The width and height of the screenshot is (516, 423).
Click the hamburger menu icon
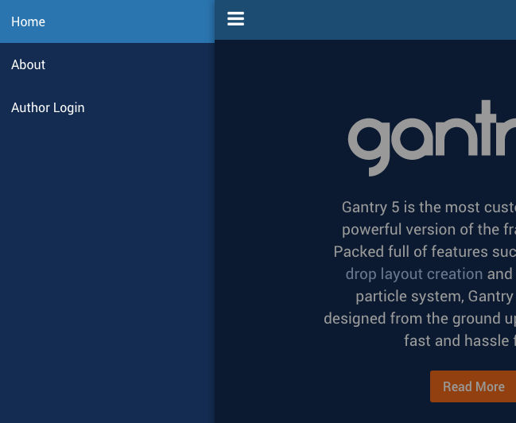pos(235,19)
